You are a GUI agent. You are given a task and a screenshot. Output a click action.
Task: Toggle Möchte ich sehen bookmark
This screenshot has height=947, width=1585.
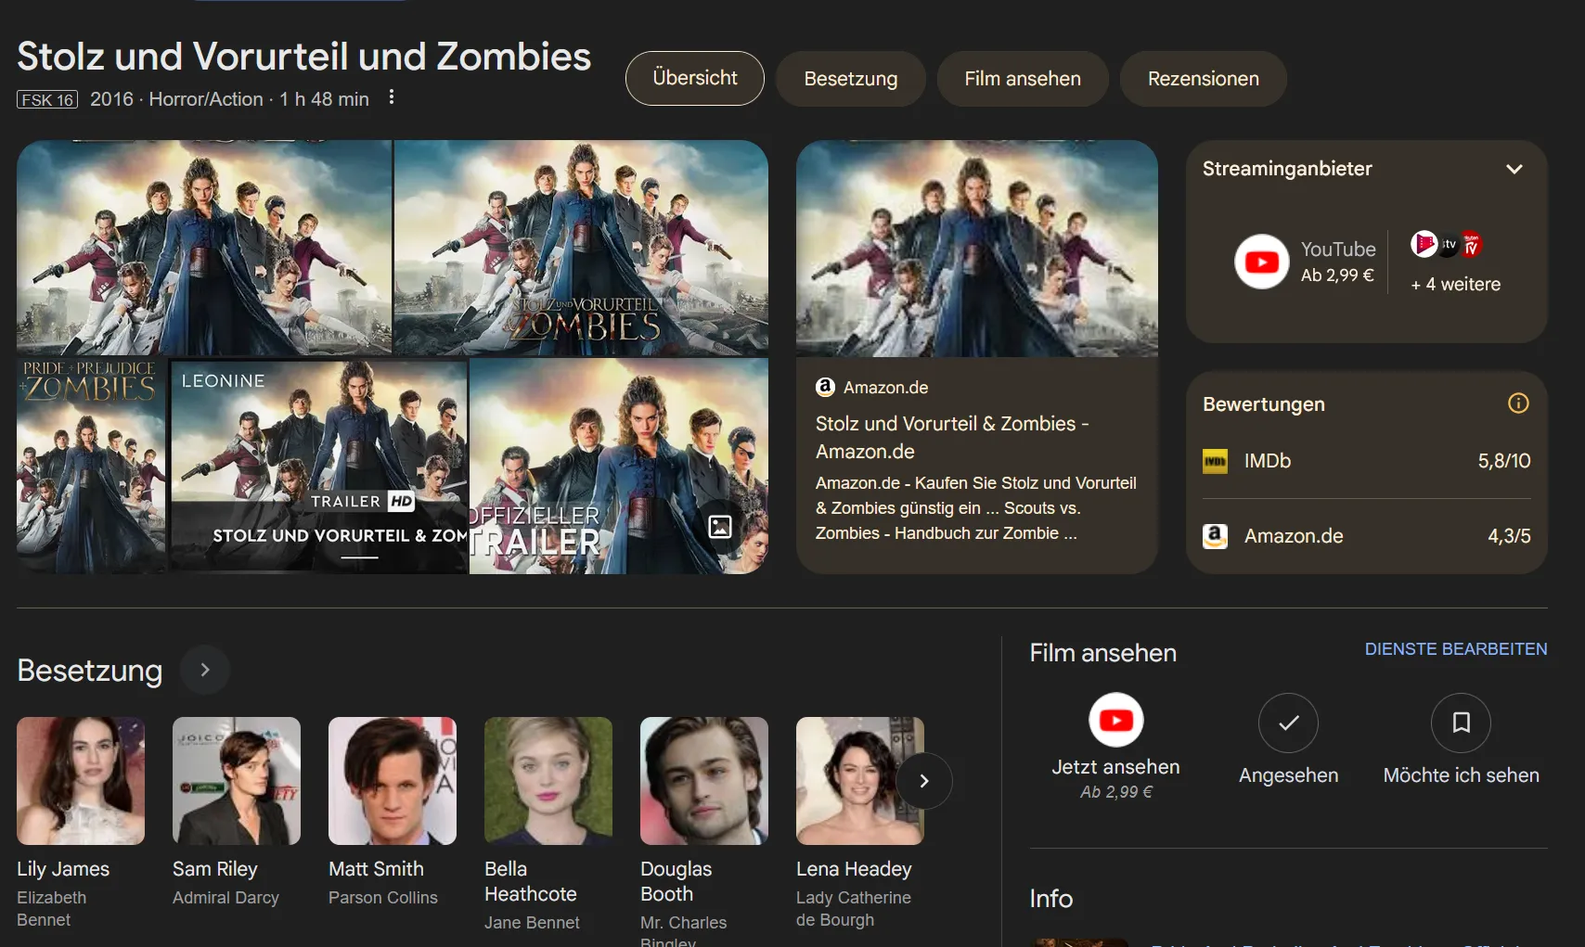tap(1461, 723)
